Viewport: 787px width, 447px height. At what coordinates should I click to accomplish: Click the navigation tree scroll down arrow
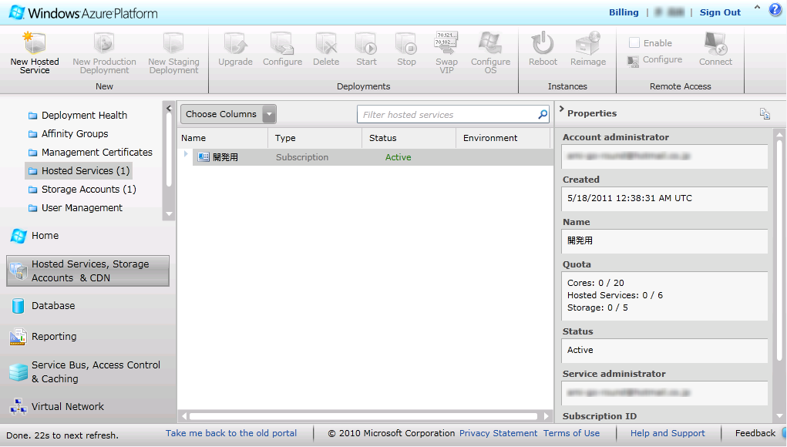tap(169, 214)
